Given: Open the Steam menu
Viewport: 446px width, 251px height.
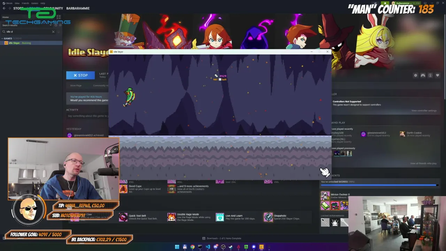Looking at the screenshot, I should pos(9,3).
